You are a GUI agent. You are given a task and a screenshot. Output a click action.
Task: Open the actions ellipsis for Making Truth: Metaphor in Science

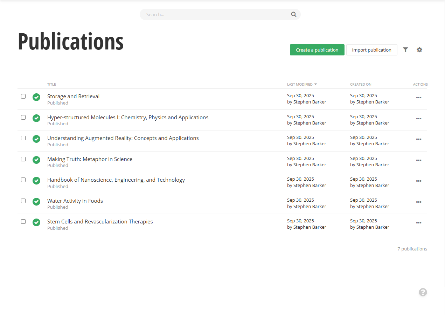(x=419, y=160)
